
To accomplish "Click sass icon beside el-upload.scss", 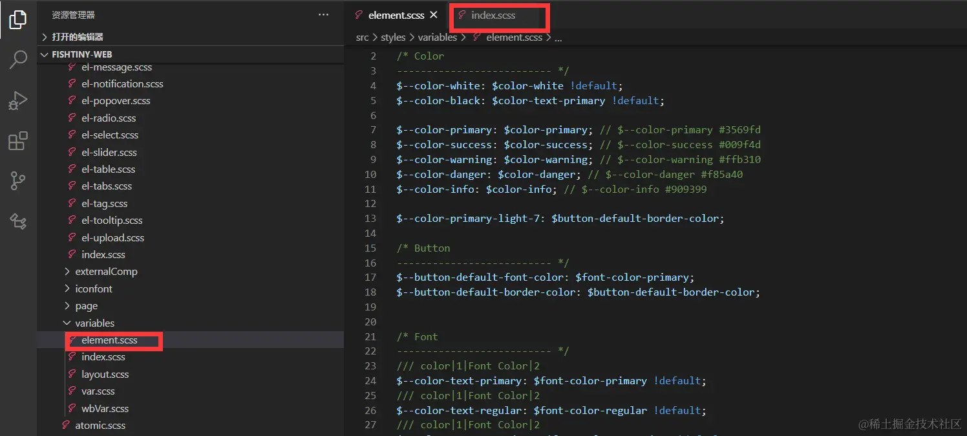I will coord(72,237).
